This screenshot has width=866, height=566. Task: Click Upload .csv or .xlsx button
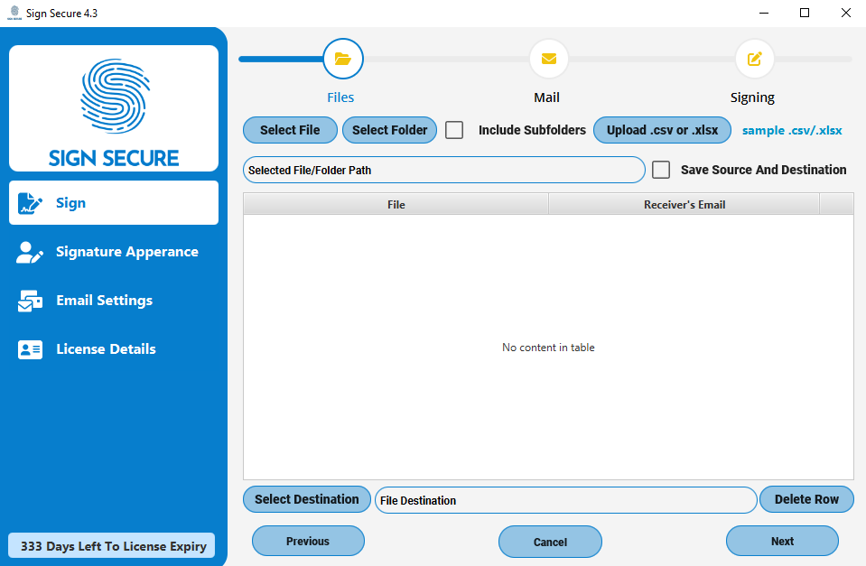(662, 130)
